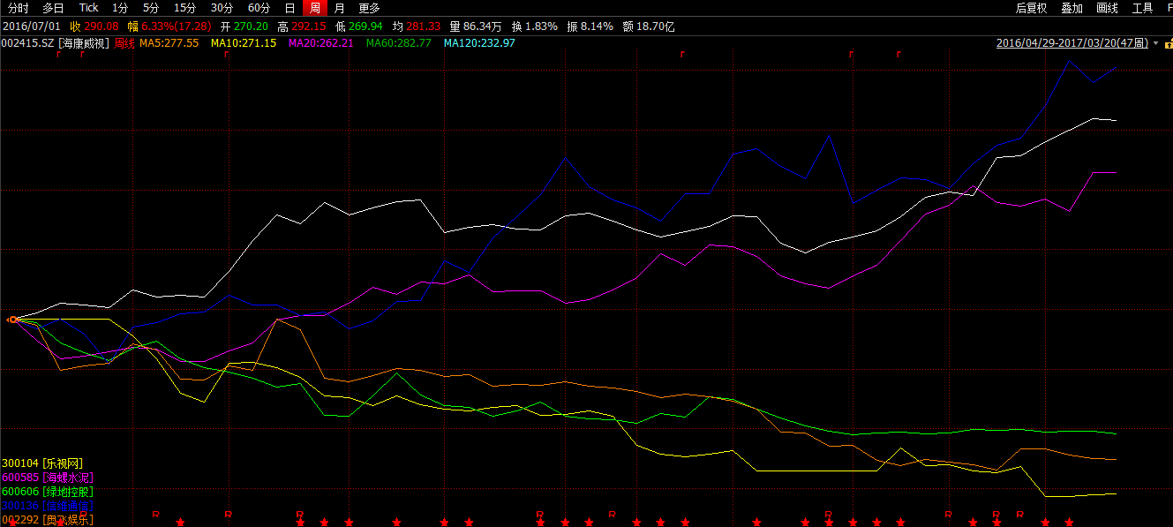Select the 60分 period tab
Viewport: 1173px width, 527px height.
point(259,8)
